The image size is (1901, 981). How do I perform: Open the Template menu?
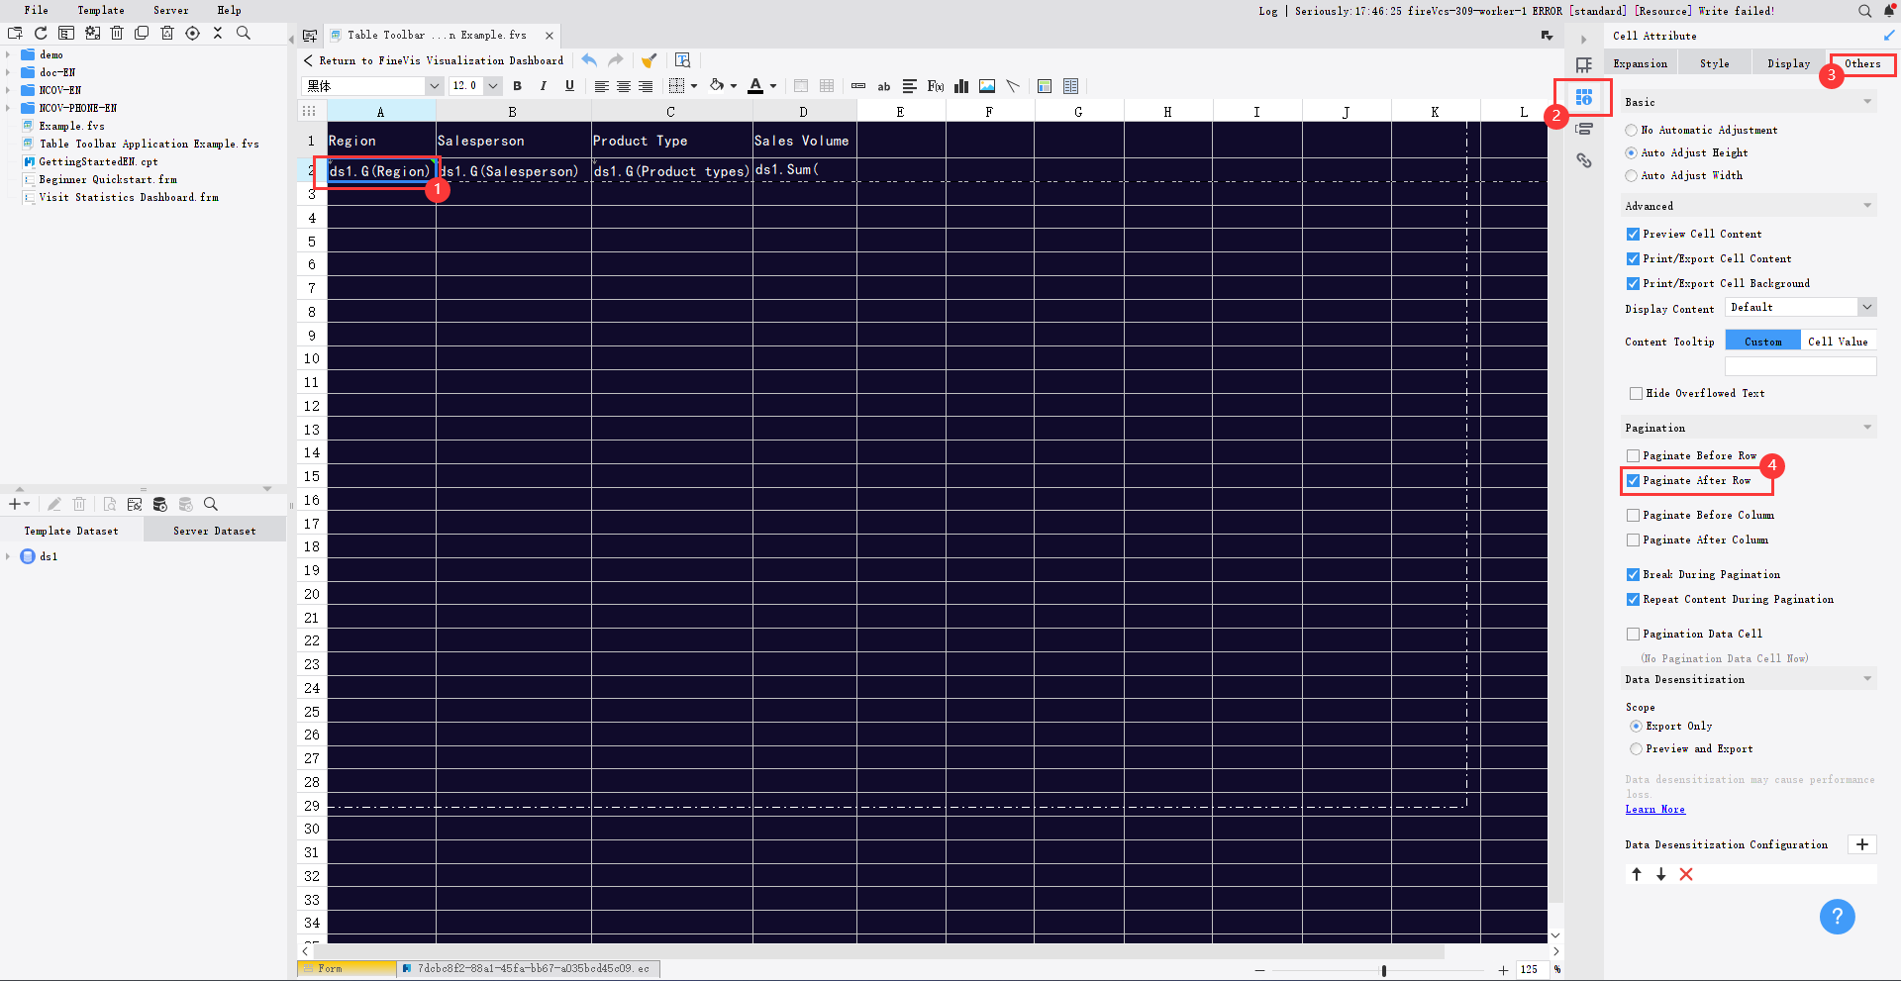(100, 10)
